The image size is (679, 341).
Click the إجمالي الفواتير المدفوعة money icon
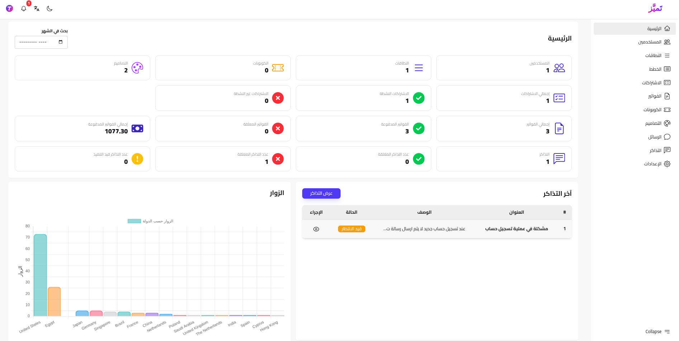[137, 128]
